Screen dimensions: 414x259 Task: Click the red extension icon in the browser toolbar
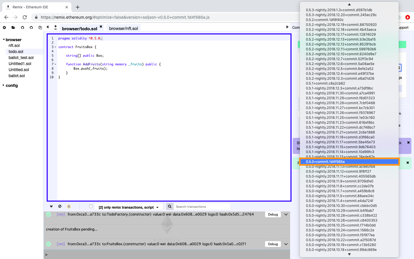(407, 17)
